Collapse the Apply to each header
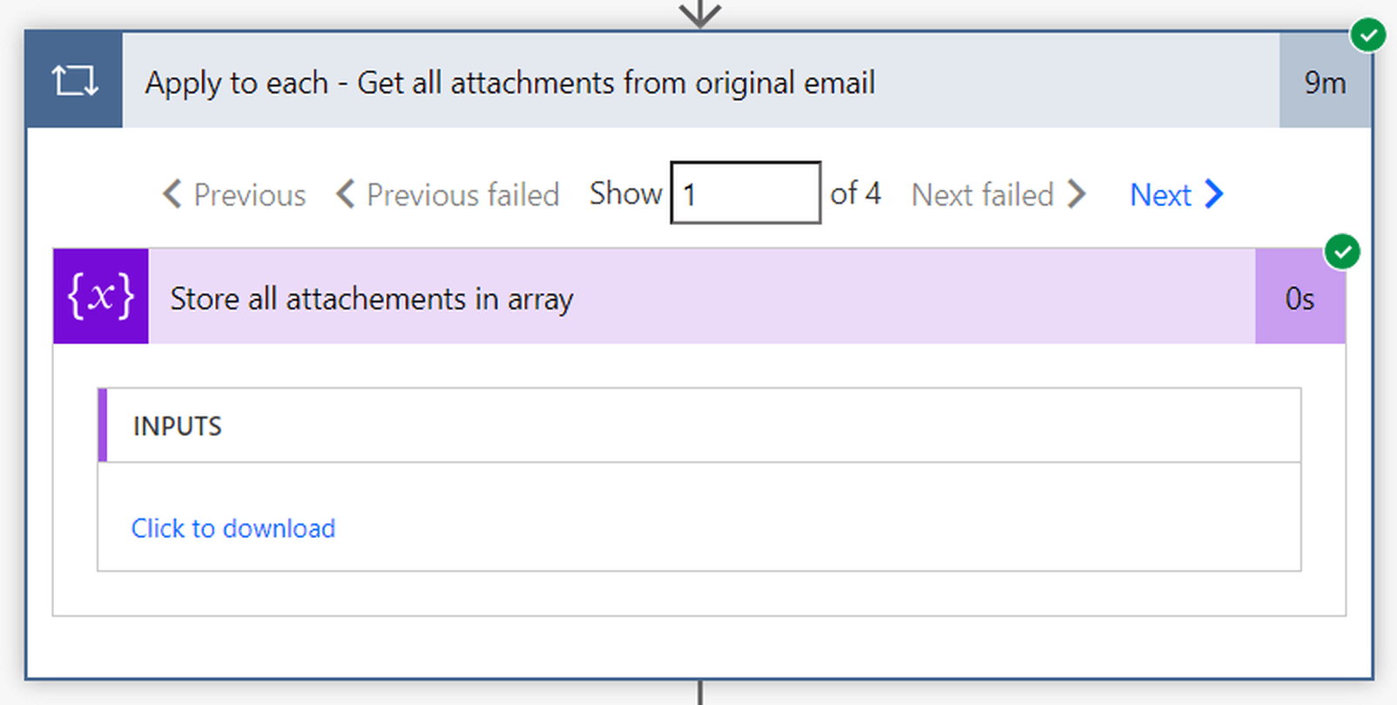 (697, 81)
